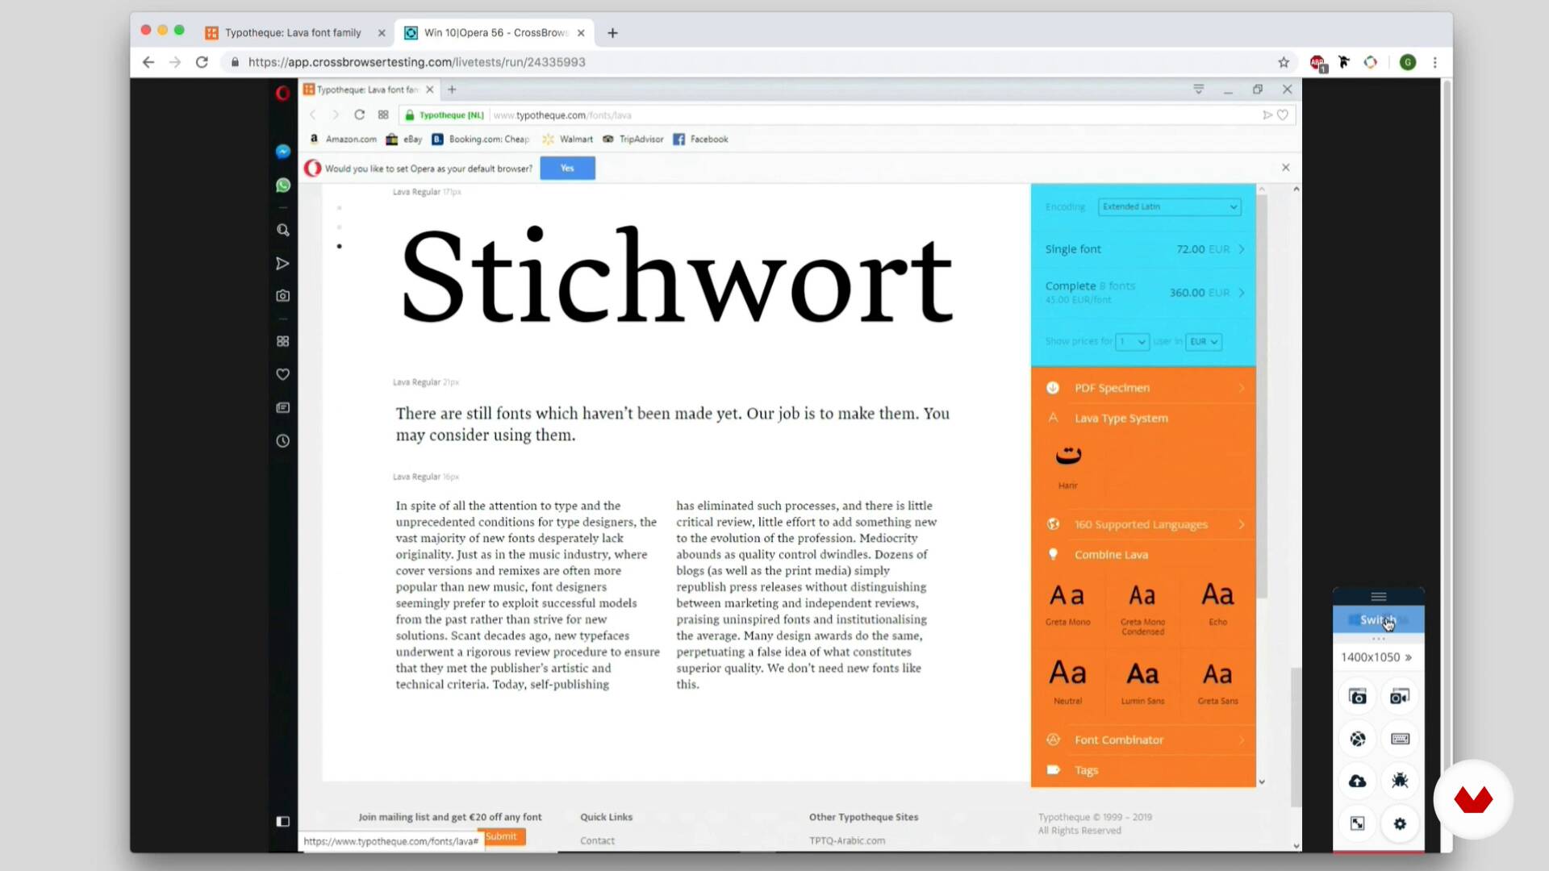Click the search icon in Opera sidebar
This screenshot has width=1549, height=871.
point(282,230)
